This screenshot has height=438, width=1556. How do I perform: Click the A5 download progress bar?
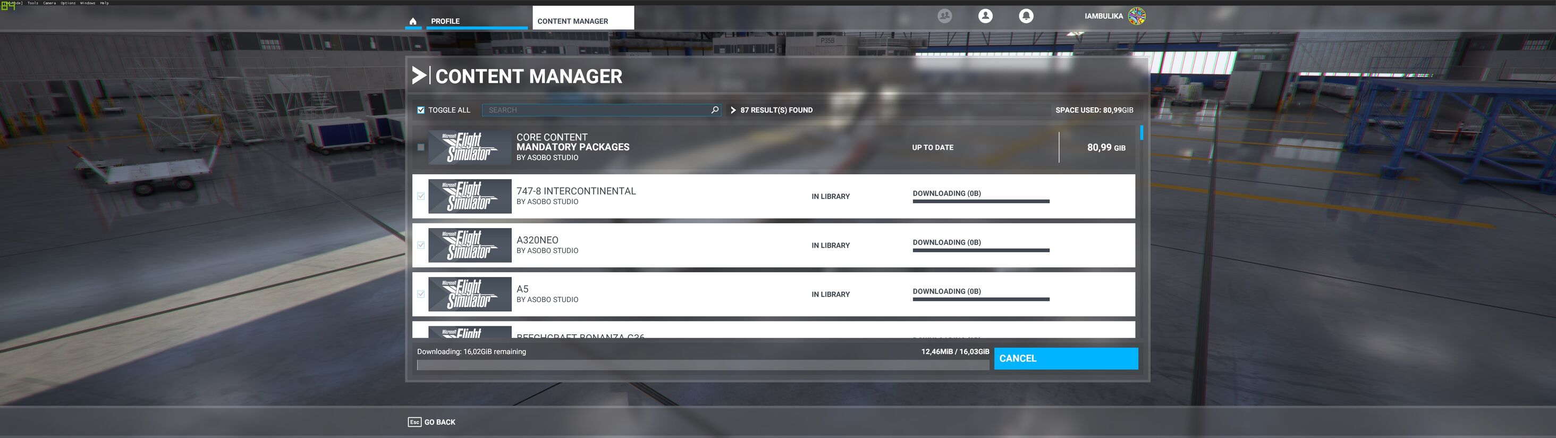point(981,299)
